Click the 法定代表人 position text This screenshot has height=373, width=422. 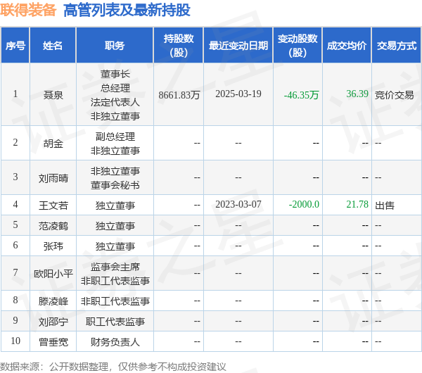pos(115,102)
